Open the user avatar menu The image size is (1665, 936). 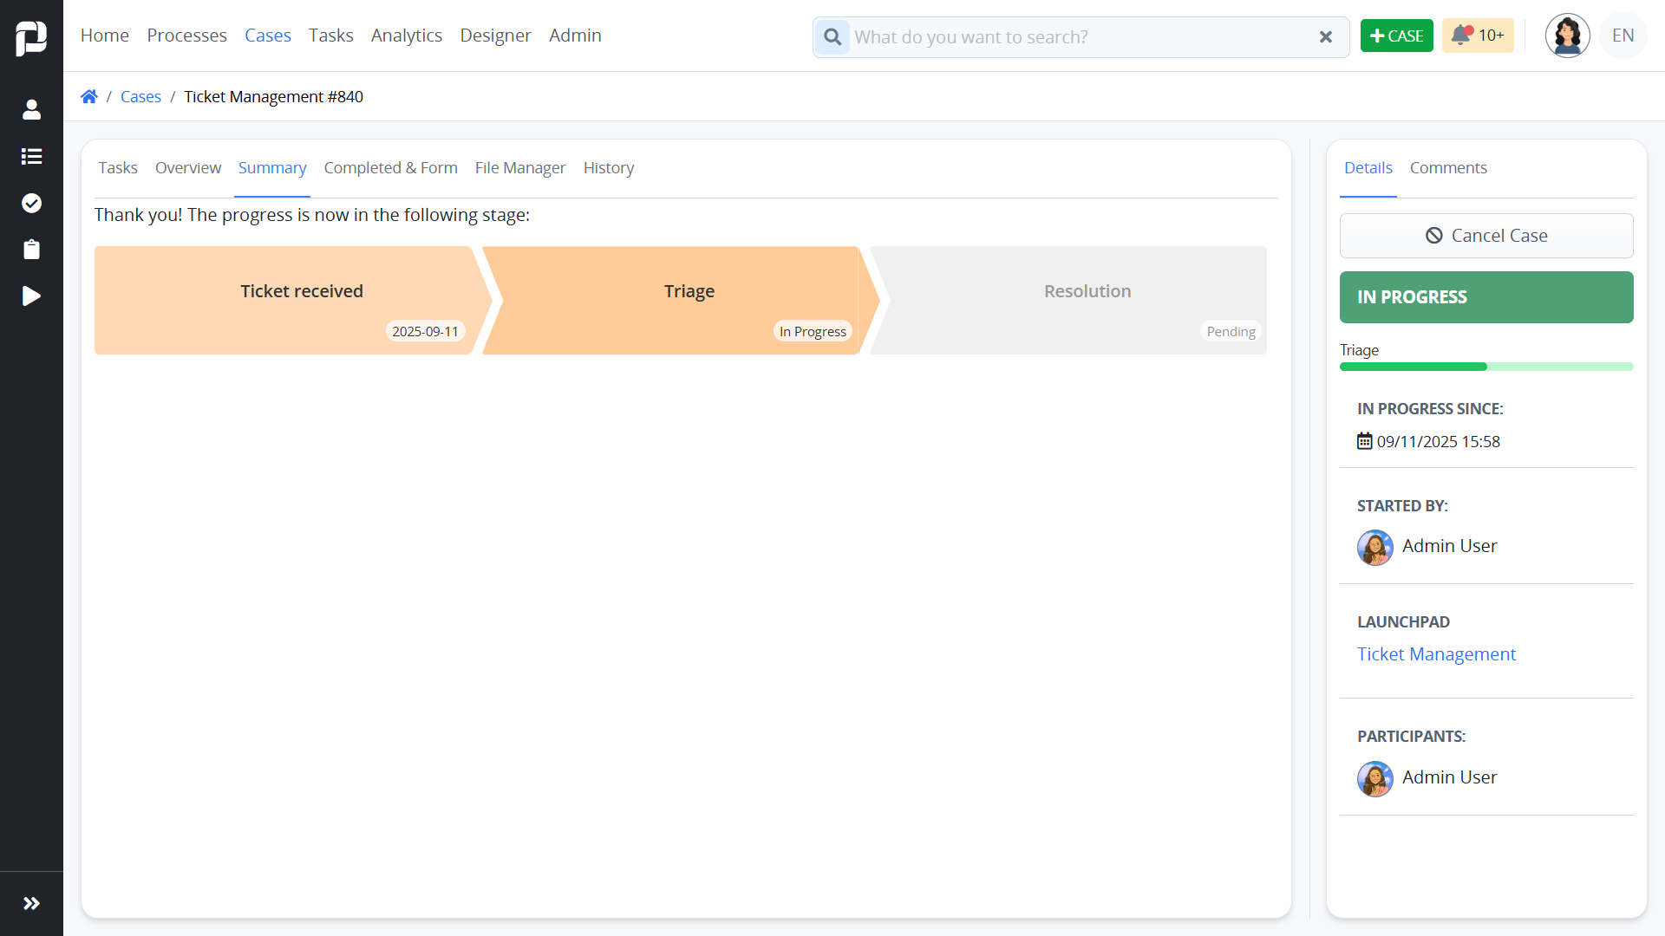[1567, 36]
